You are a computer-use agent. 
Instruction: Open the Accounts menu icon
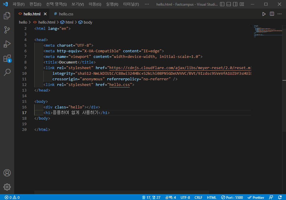[x=7, y=173]
